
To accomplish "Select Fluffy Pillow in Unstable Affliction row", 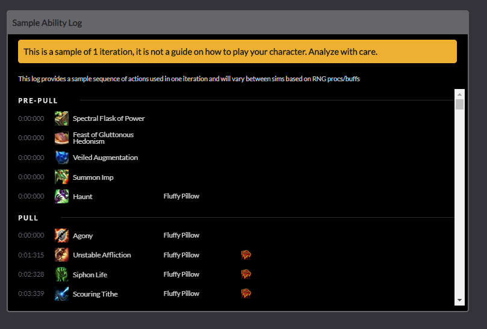I will [x=181, y=255].
